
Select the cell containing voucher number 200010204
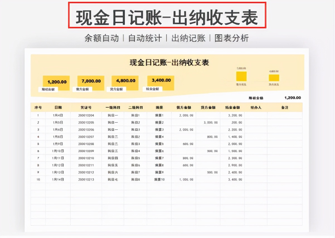[x=86, y=115]
